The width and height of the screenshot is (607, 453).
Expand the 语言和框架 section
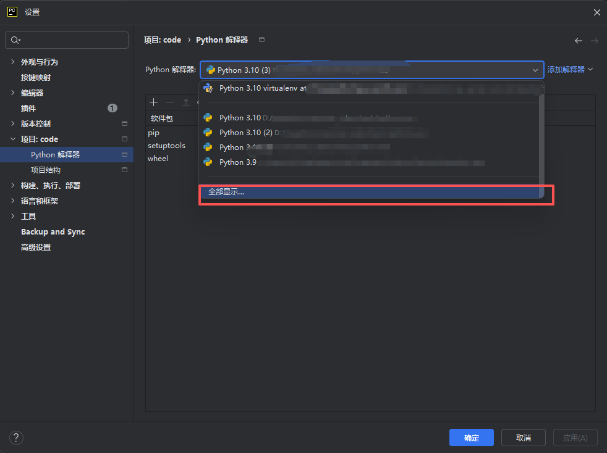pos(13,201)
